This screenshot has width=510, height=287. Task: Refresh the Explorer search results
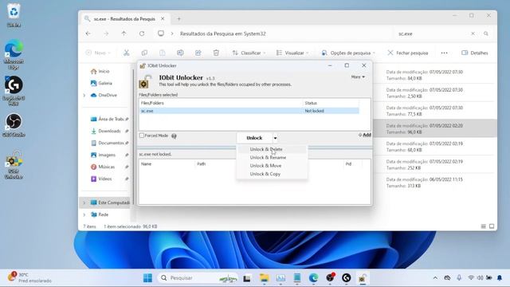click(x=142, y=33)
